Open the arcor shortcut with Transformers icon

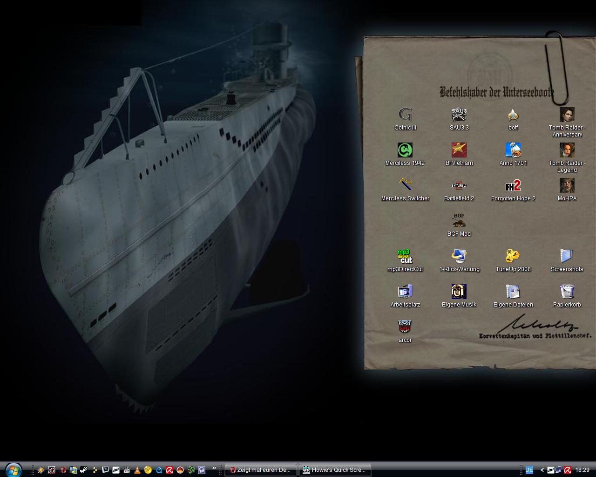point(405,332)
